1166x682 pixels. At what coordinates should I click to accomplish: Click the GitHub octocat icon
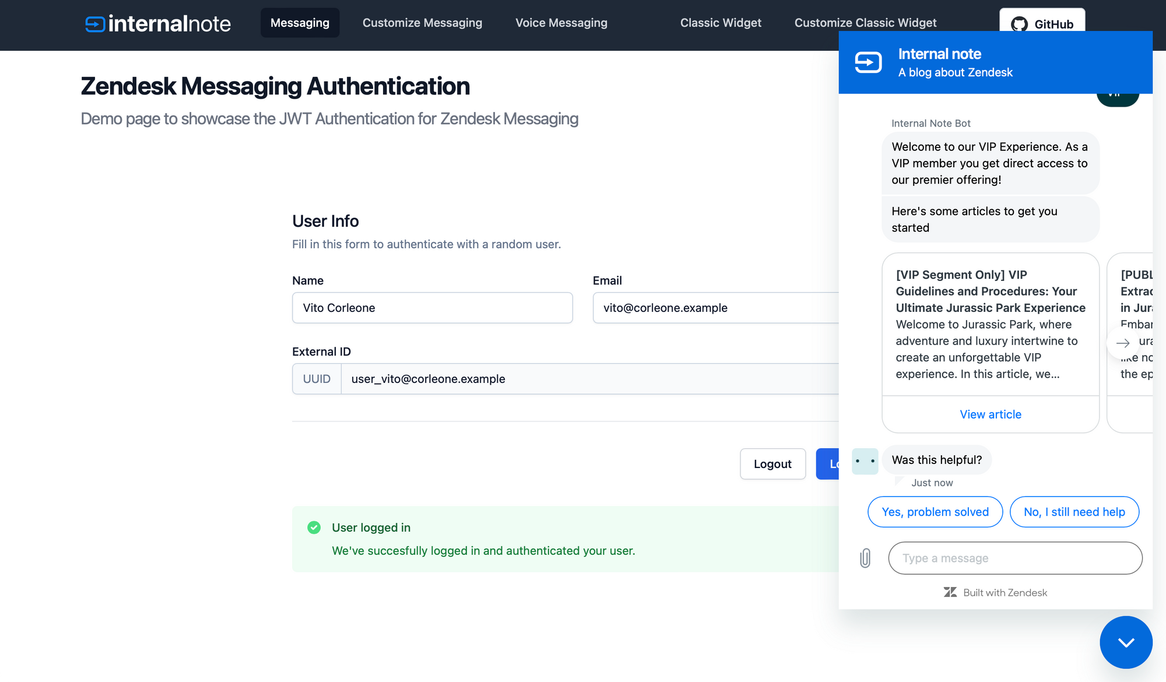pos(1019,24)
